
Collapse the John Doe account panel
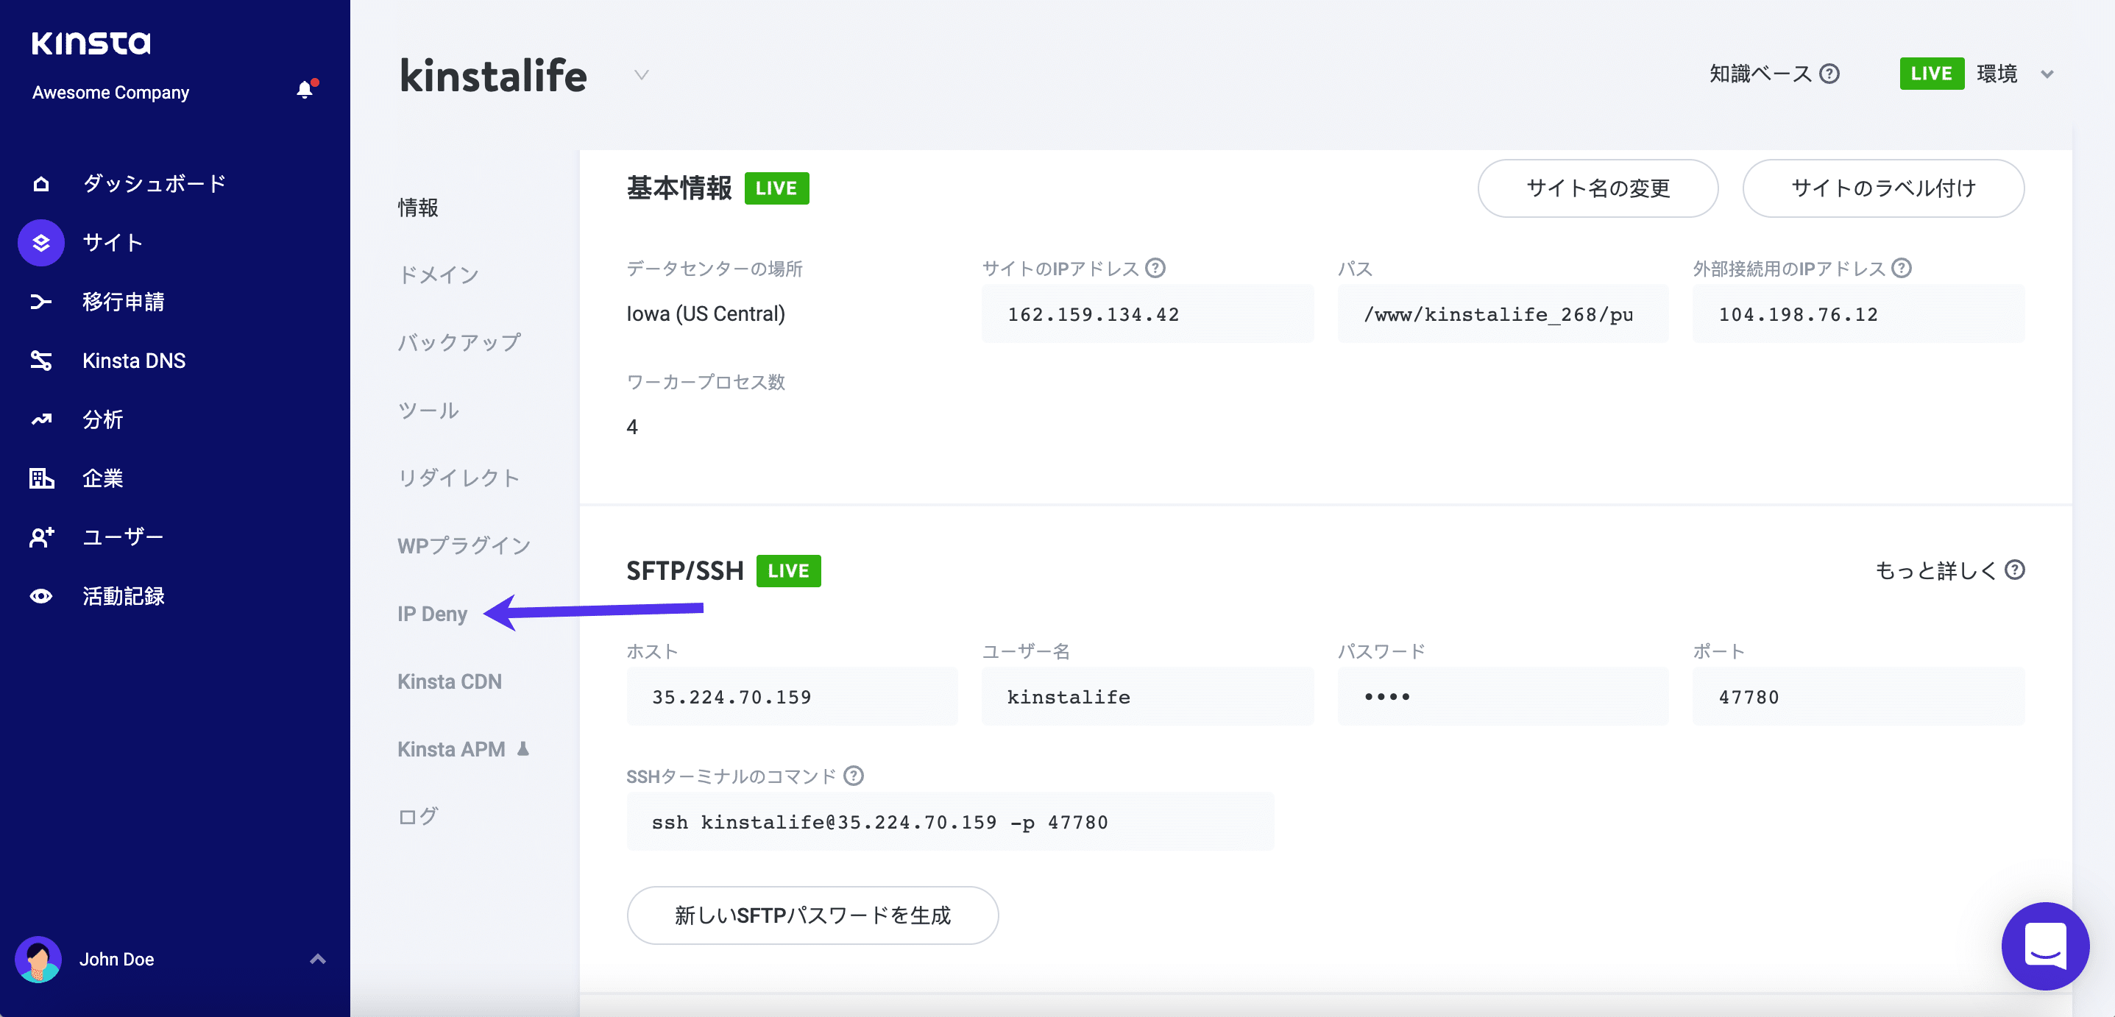click(318, 959)
